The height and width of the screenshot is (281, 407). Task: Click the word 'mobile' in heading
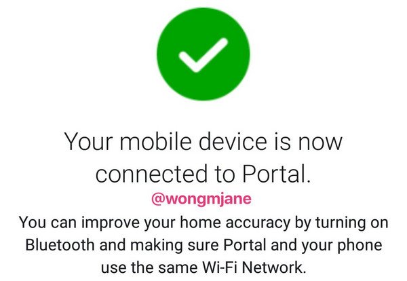click(156, 141)
